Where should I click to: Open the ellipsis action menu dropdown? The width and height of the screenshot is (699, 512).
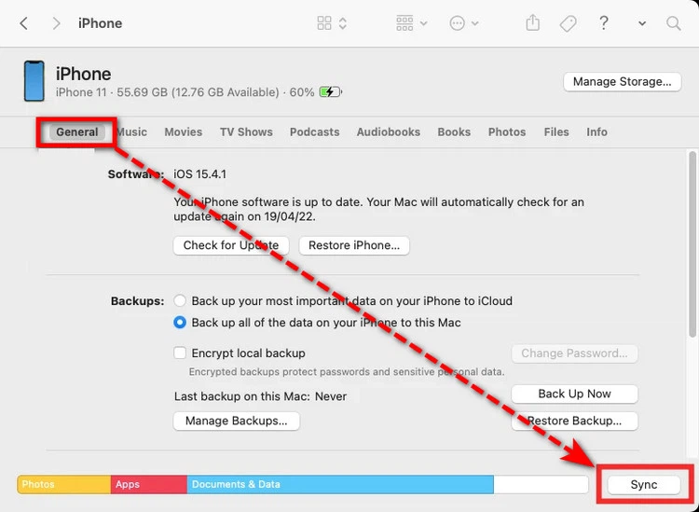[464, 23]
